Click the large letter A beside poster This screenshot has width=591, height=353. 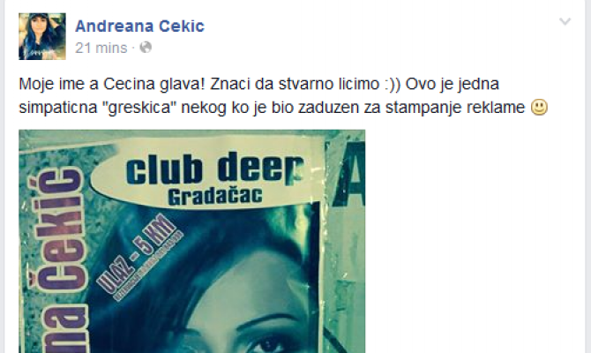(x=349, y=175)
